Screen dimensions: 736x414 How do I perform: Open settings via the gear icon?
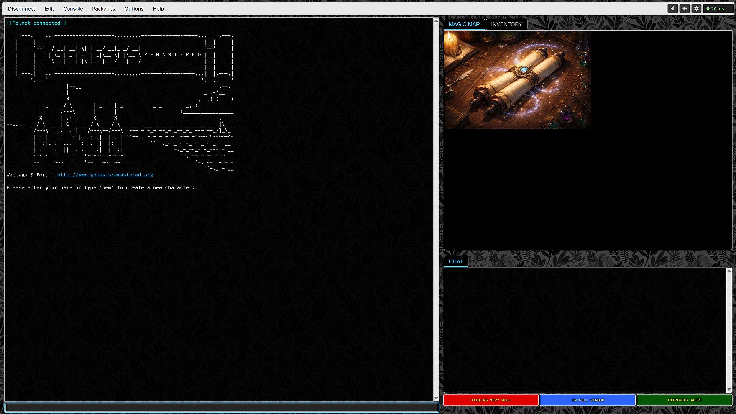tap(697, 8)
